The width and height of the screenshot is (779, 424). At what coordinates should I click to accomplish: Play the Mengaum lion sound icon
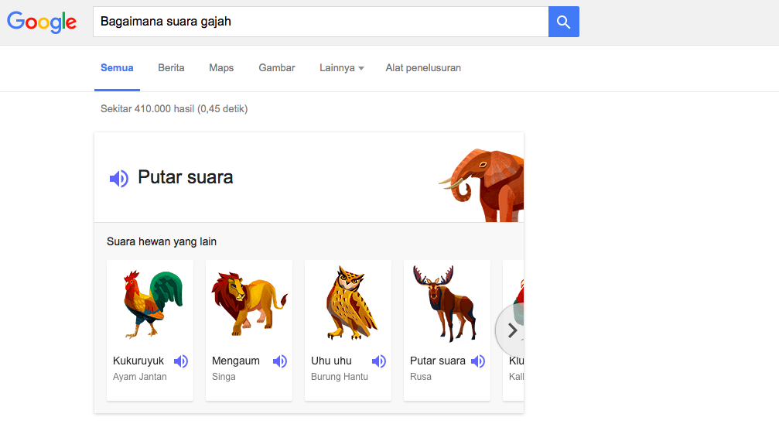(280, 361)
